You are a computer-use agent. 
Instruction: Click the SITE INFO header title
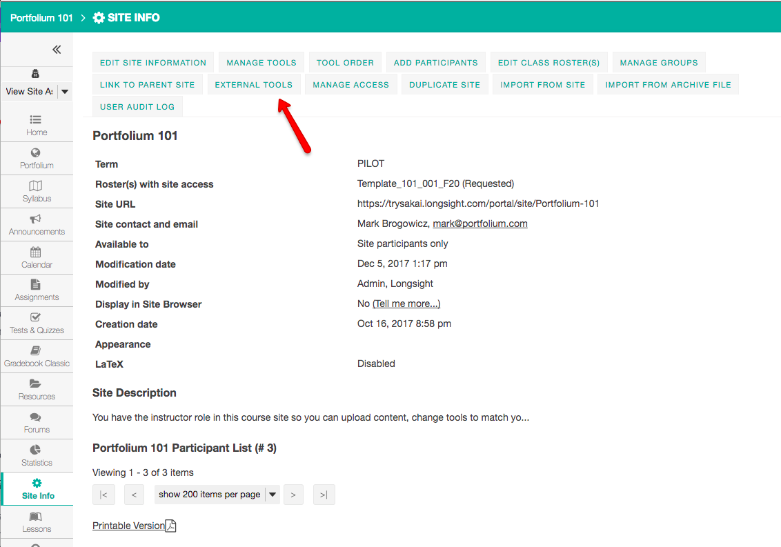133,18
